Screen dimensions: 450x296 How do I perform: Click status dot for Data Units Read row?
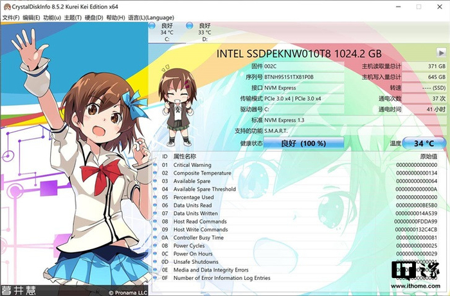pos(156,205)
